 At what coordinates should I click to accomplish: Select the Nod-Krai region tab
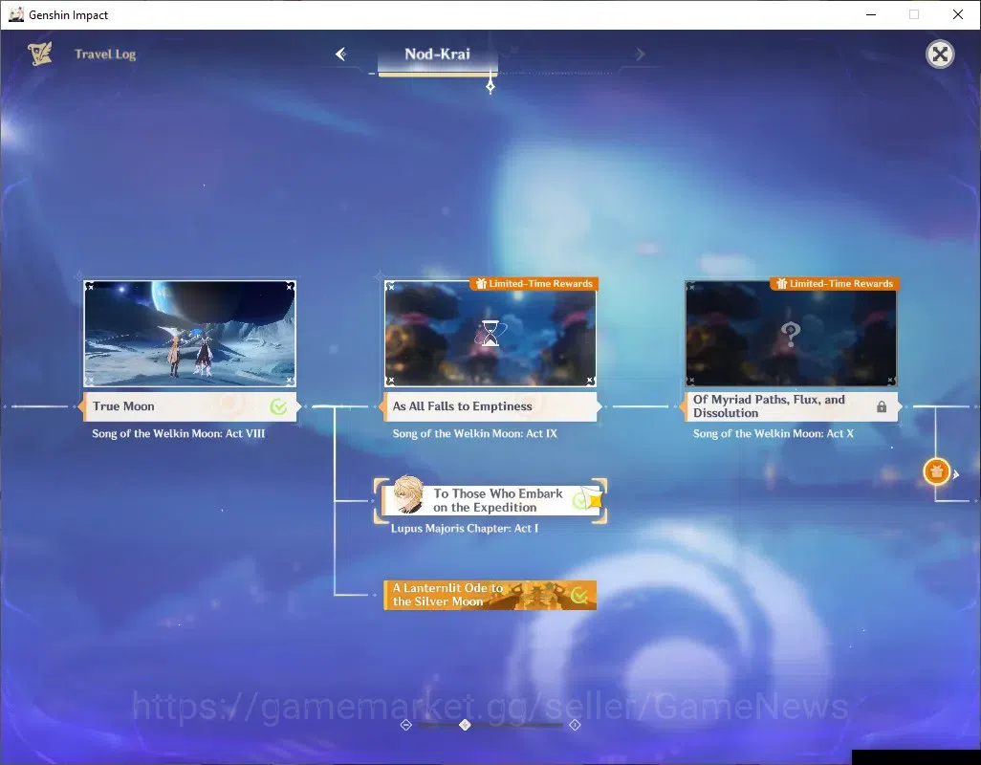coord(437,55)
